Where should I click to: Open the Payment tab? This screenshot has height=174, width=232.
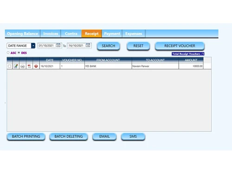click(112, 33)
